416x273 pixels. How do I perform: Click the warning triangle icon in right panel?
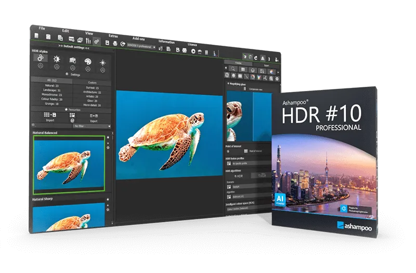pyautogui.click(x=263, y=58)
